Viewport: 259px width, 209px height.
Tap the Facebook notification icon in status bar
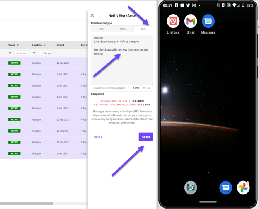176,5
